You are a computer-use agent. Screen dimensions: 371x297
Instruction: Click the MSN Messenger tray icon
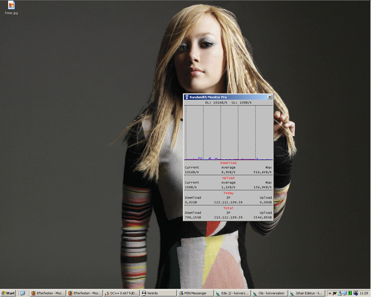[340, 293]
